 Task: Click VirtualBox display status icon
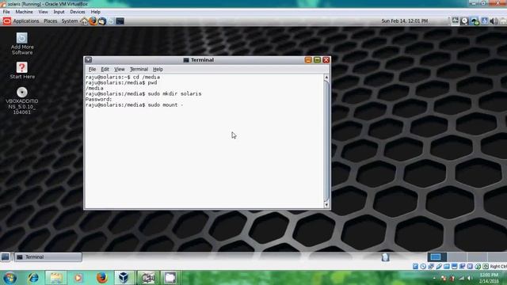point(454,266)
